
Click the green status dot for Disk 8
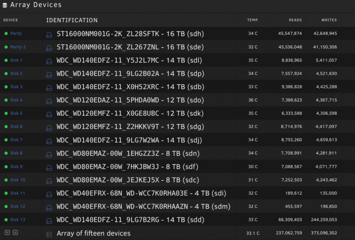(x=6, y=153)
